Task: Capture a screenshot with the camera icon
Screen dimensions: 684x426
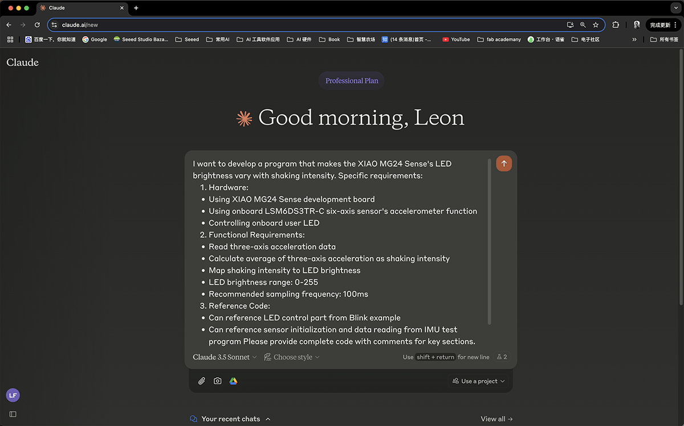Action: pyautogui.click(x=218, y=381)
